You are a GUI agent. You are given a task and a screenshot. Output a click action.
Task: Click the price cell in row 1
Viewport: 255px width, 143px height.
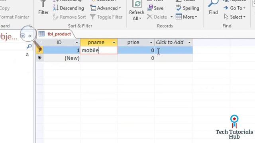tap(136, 50)
